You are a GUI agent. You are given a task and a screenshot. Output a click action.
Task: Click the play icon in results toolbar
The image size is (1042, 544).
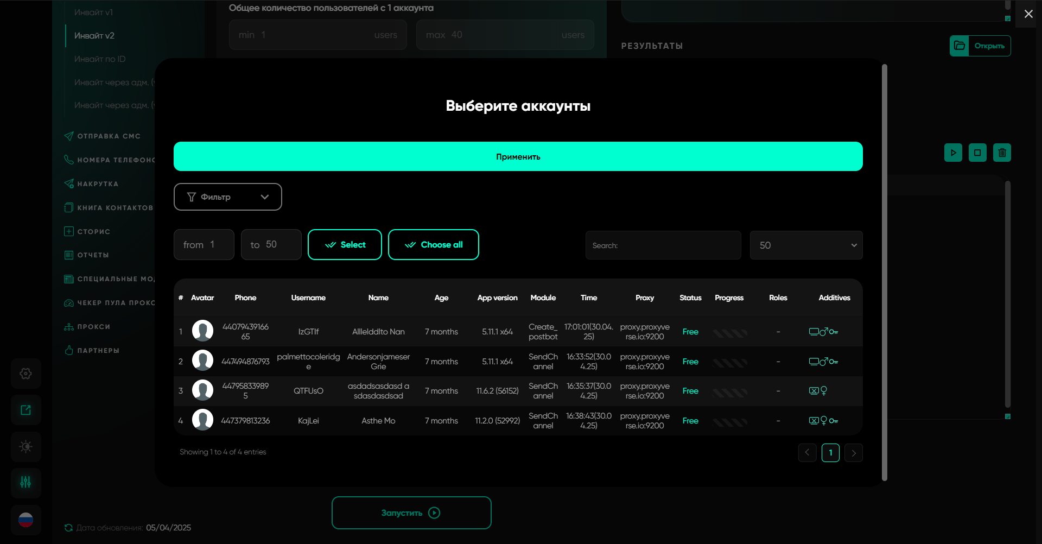[953, 153]
